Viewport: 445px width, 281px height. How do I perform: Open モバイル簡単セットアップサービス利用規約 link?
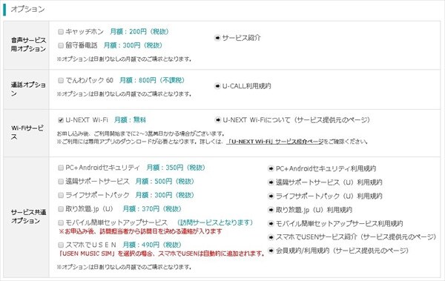(340, 223)
